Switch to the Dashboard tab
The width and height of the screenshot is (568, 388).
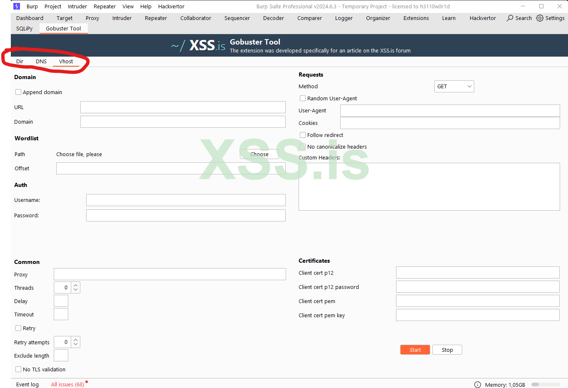click(30, 18)
